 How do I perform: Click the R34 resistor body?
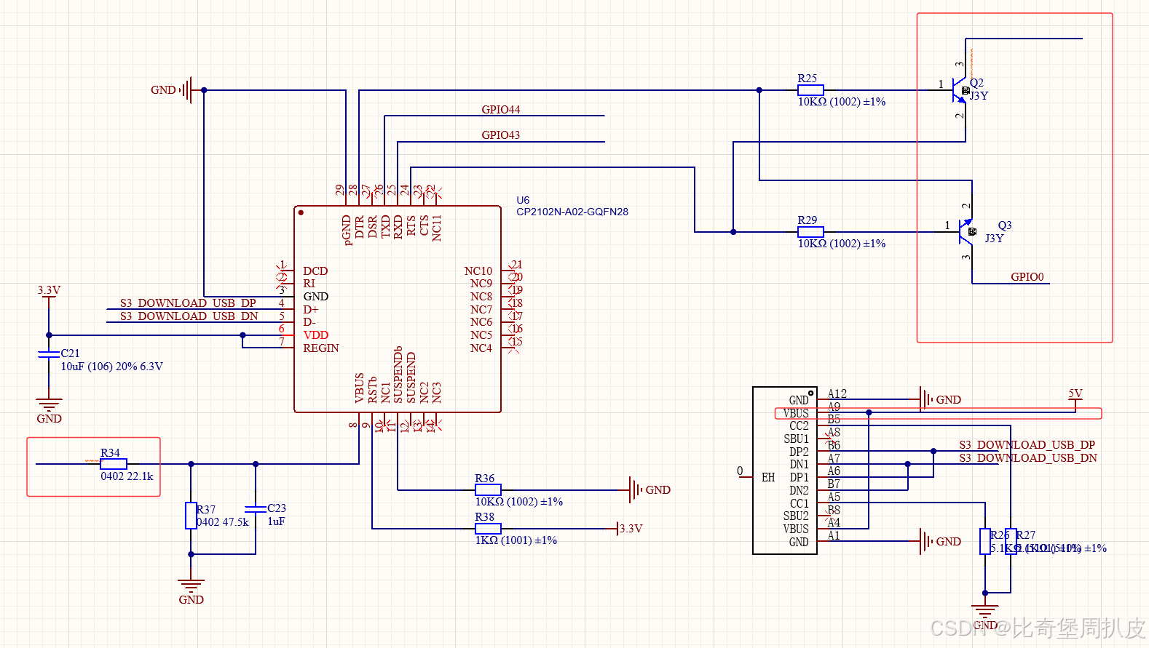tap(114, 464)
